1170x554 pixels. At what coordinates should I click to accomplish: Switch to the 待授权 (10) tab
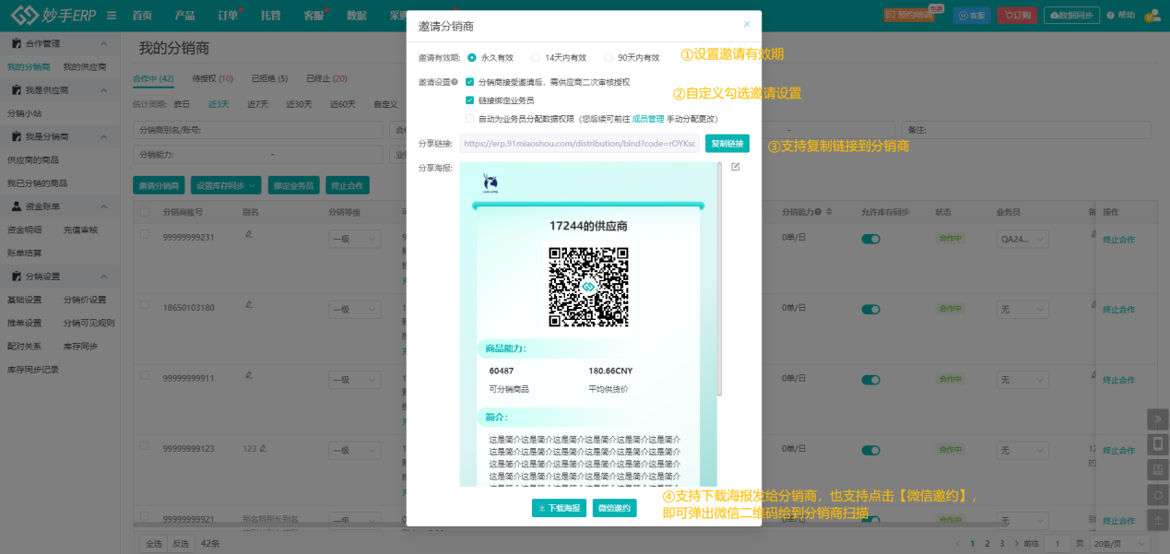point(212,78)
